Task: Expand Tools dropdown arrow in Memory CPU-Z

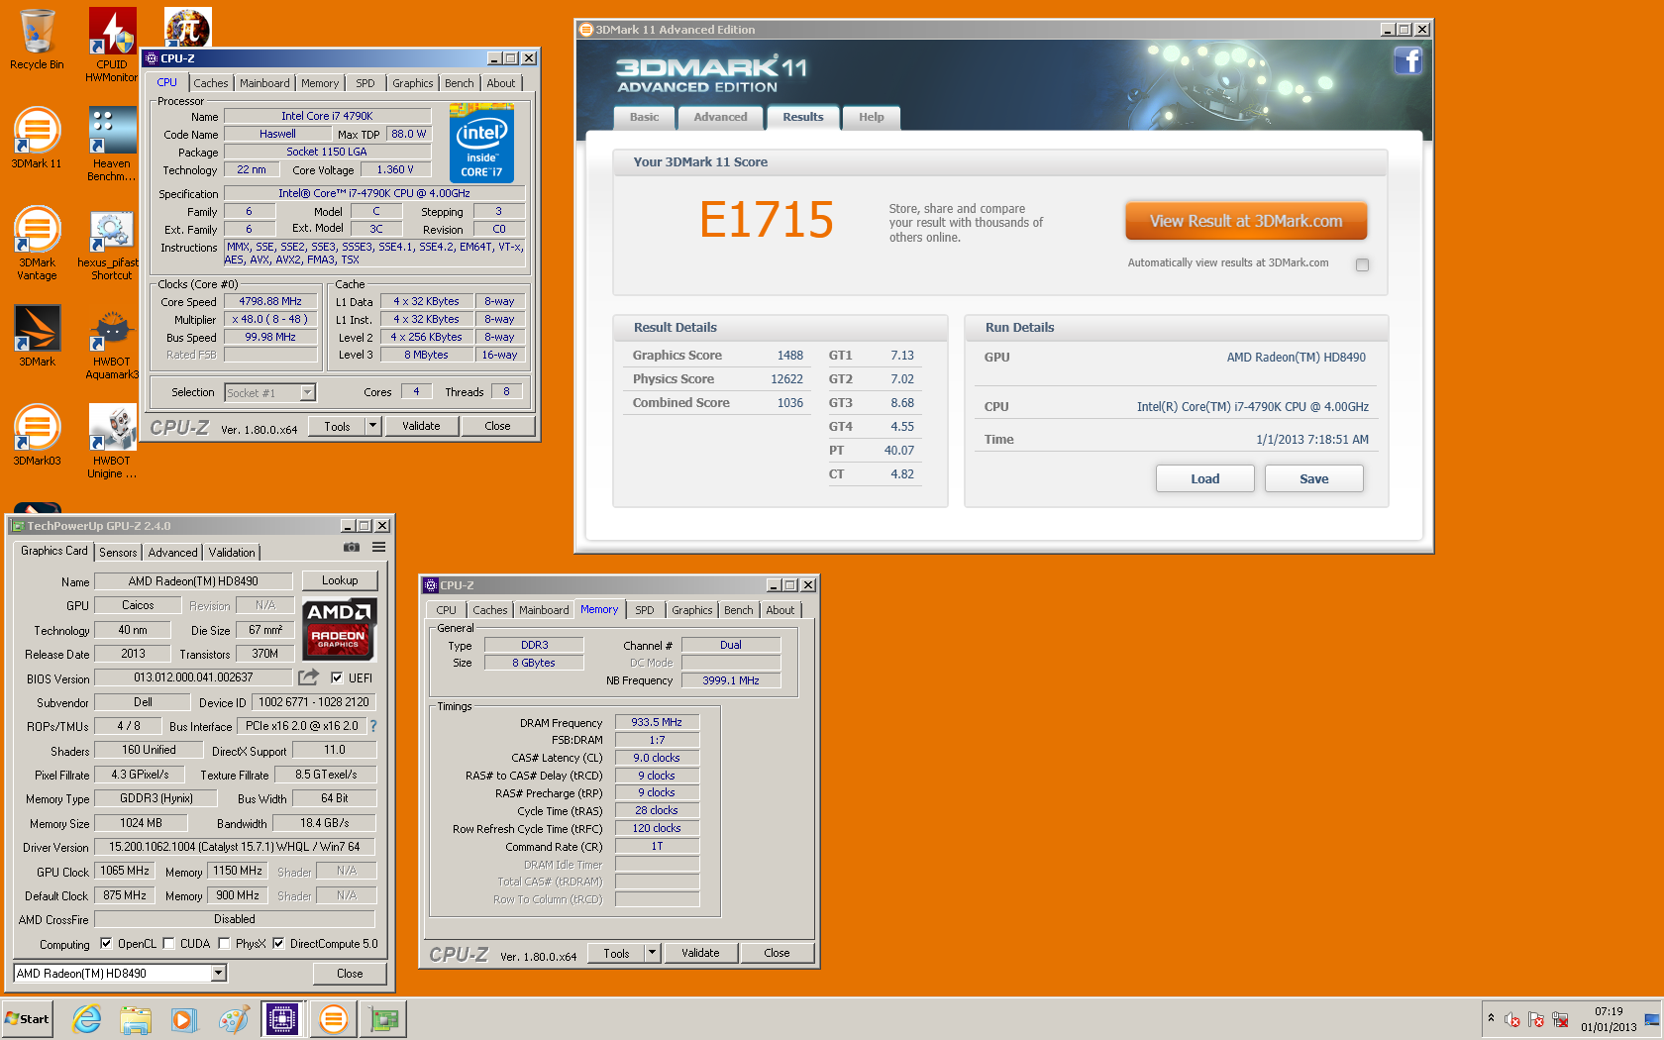Action: [x=652, y=953]
